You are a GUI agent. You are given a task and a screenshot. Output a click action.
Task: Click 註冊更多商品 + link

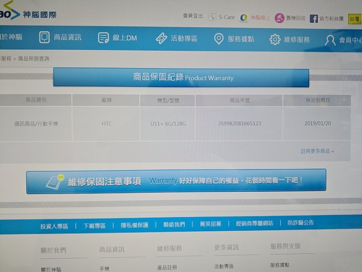click(317, 151)
